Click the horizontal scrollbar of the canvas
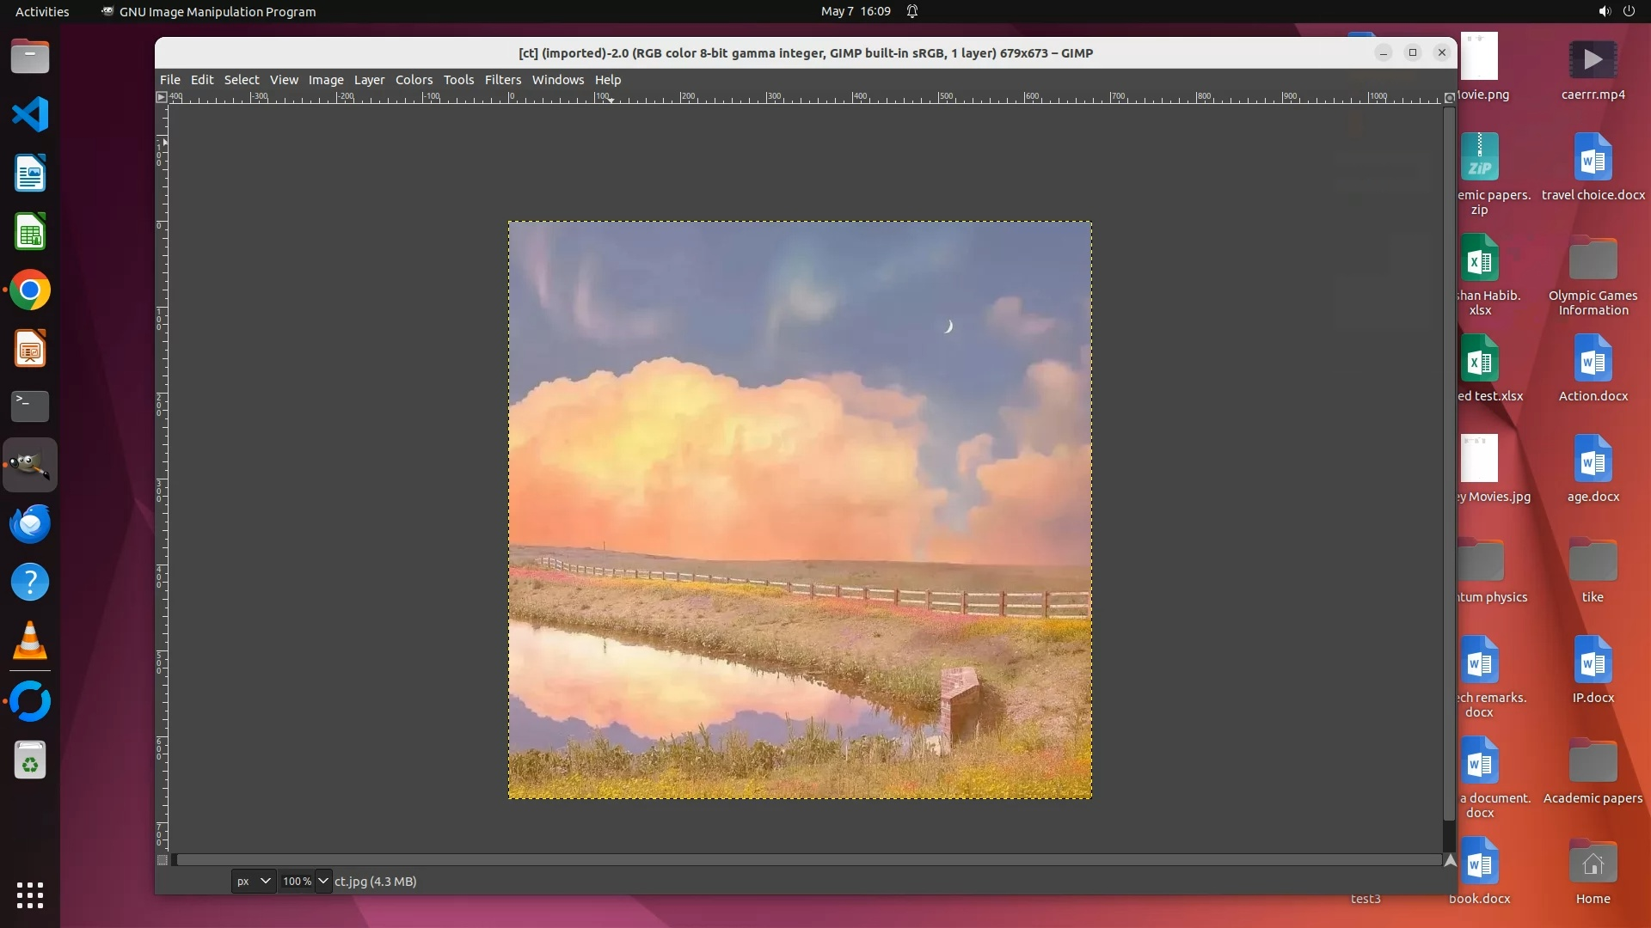1651x928 pixels. pyautogui.click(x=808, y=860)
